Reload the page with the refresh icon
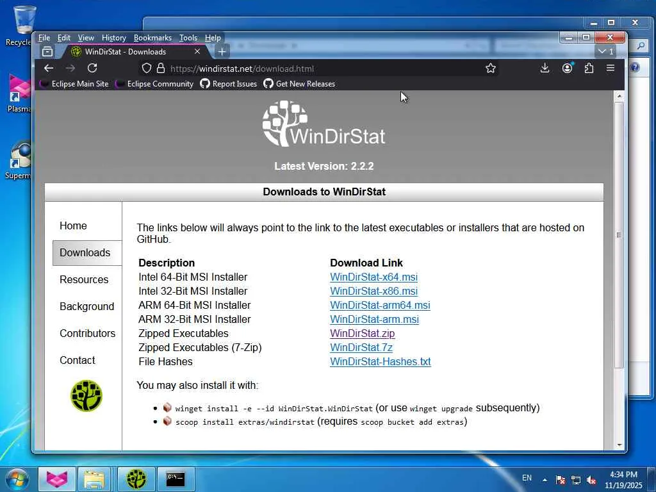 coord(92,68)
